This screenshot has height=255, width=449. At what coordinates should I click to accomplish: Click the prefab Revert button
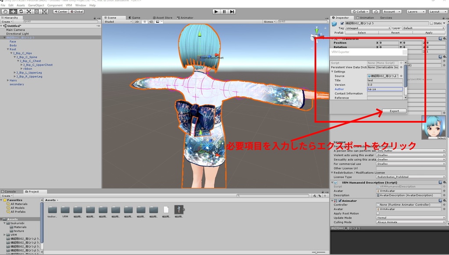pyautogui.click(x=396, y=32)
